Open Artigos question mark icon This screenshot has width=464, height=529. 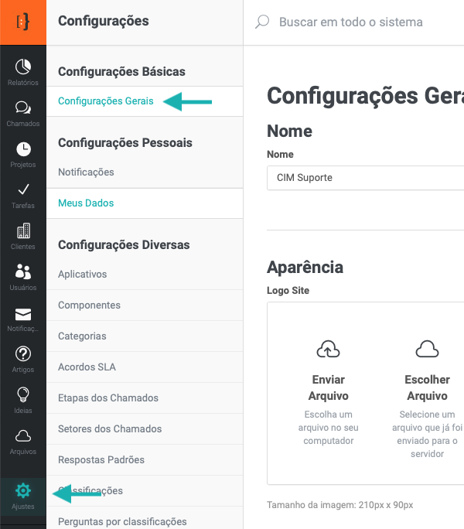click(x=23, y=354)
